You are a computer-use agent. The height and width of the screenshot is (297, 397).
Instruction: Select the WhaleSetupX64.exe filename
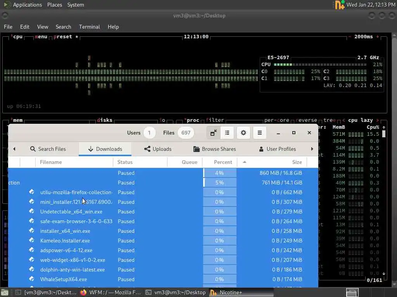pyautogui.click(x=64, y=279)
